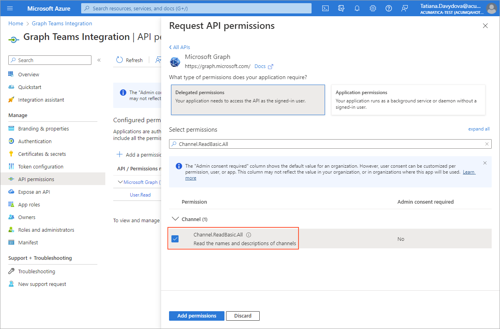Uncheck the Channel.ReadBasic.All permission checkbox

click(175, 239)
